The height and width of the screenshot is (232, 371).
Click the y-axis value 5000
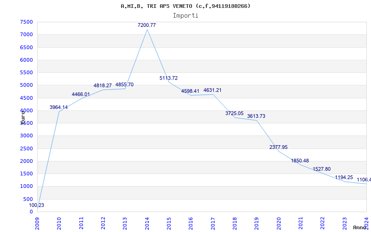(26, 85)
